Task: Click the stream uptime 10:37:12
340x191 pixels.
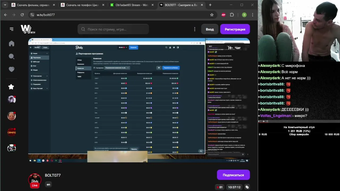Action: tap(234, 187)
